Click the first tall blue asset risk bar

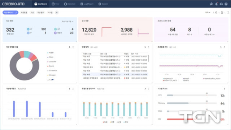14,109
